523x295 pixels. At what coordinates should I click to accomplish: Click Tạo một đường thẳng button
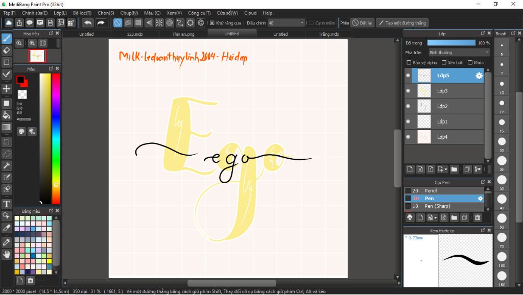pos(402,23)
